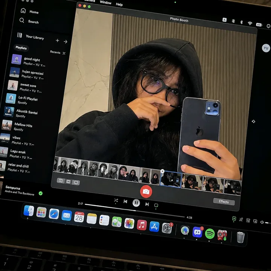This screenshot has width=271, height=271.
Task: Open the sweet sore playlist
Action: pos(24,87)
